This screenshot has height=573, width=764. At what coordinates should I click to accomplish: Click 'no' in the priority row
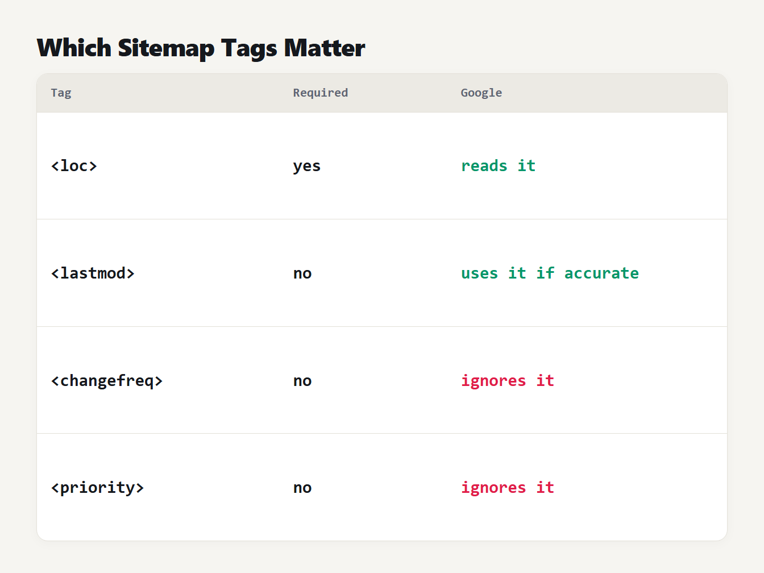coord(302,488)
